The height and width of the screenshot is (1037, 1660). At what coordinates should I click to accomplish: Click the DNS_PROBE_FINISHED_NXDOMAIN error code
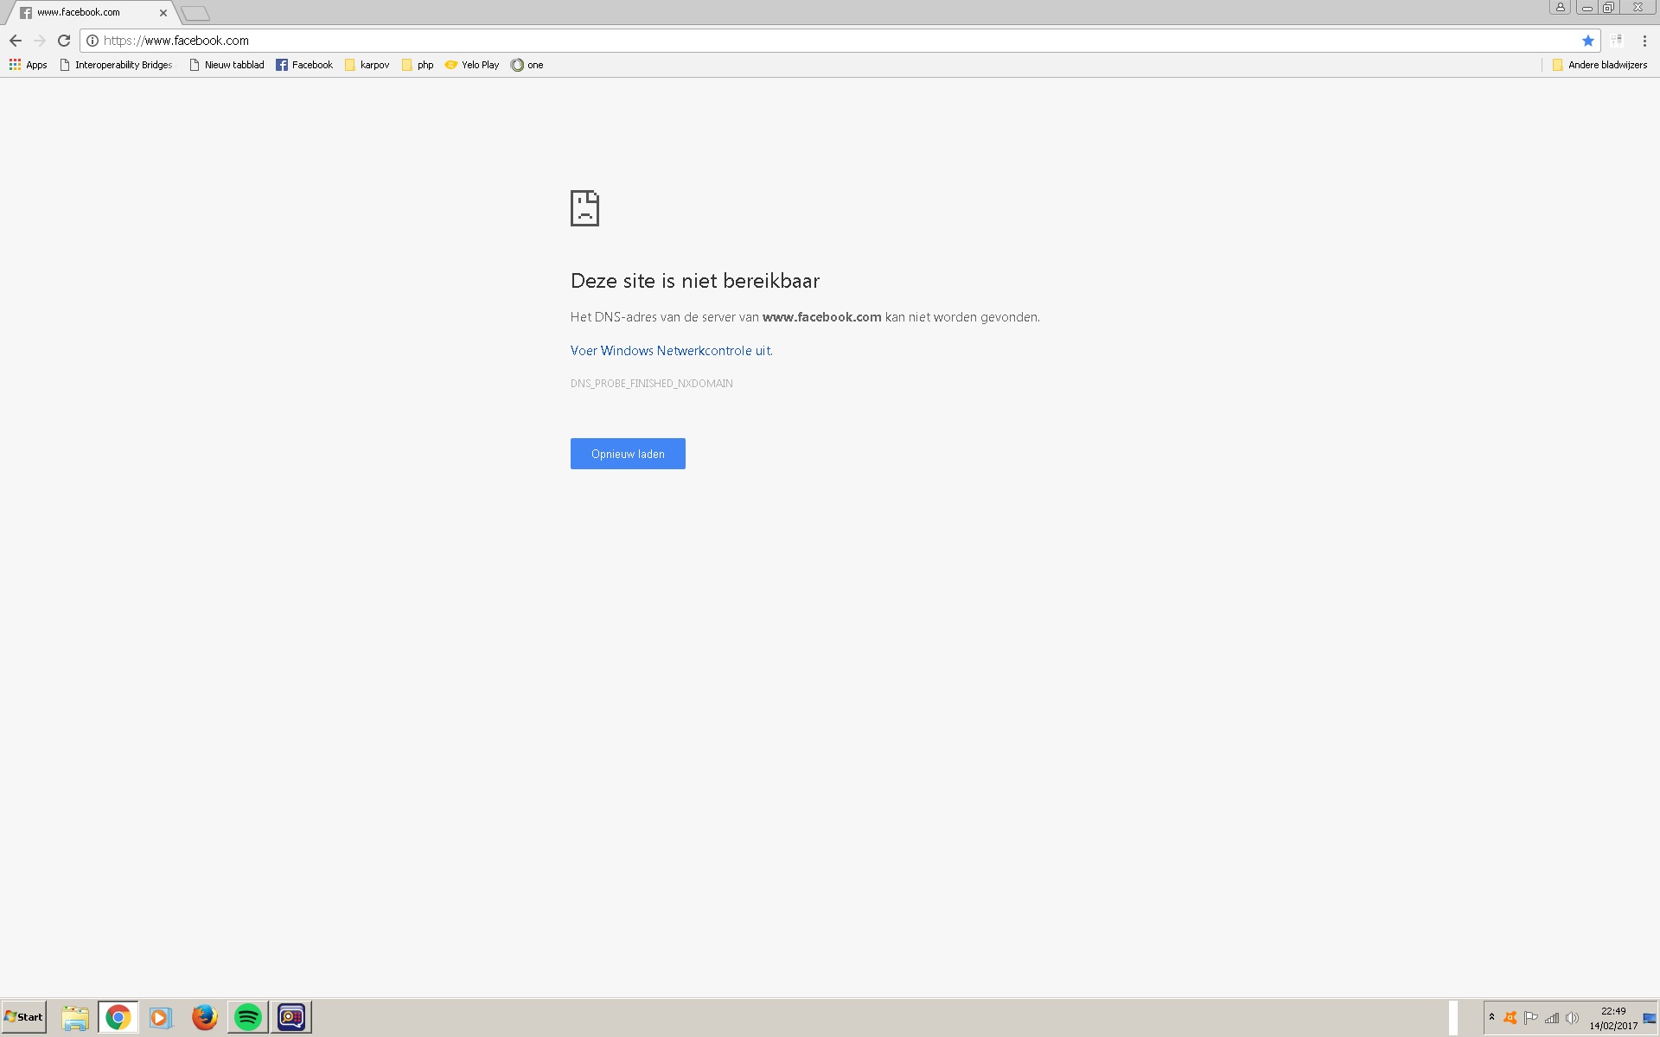[652, 384]
